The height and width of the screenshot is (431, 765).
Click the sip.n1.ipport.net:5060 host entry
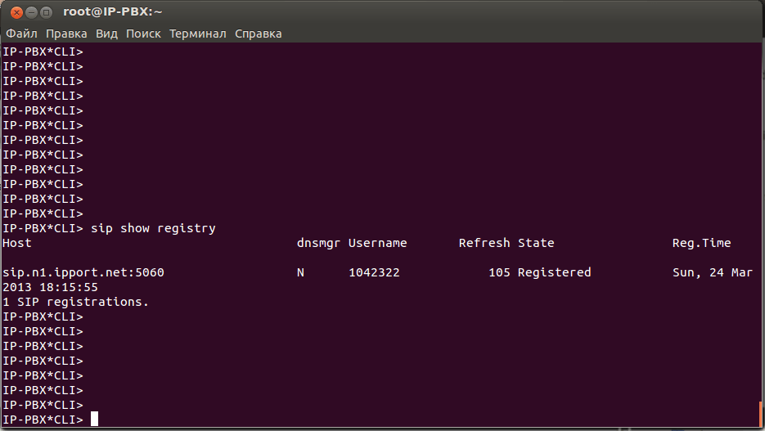tap(83, 272)
